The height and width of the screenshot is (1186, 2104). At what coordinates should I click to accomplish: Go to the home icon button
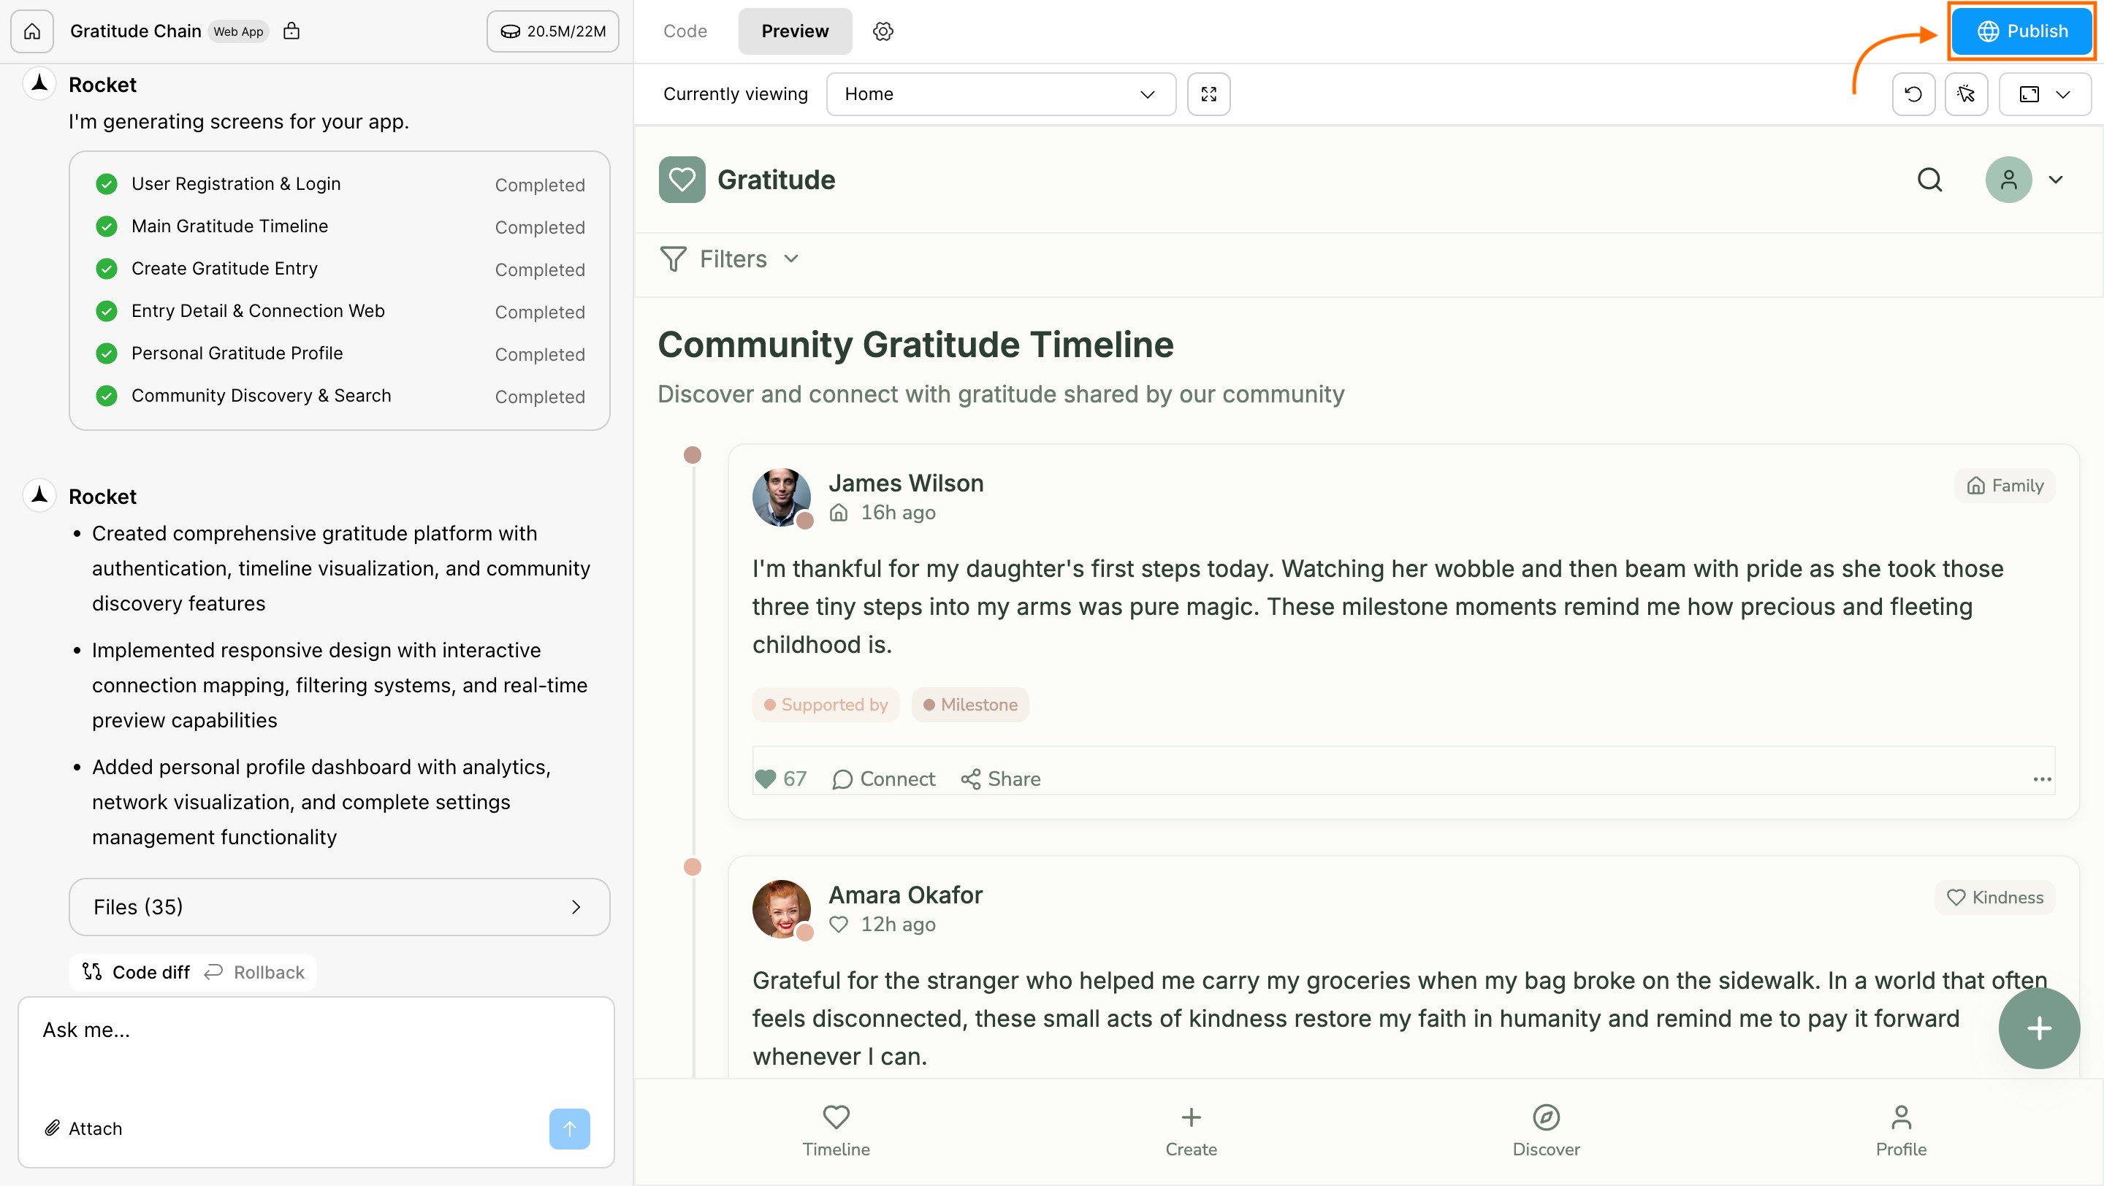click(32, 31)
